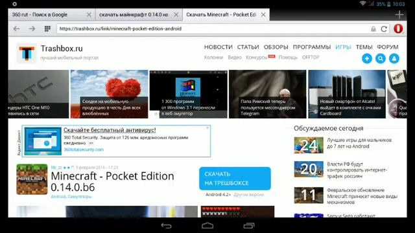Click the antivirus ad monitor image
The height and width of the screenshot is (233, 415).
(43, 141)
